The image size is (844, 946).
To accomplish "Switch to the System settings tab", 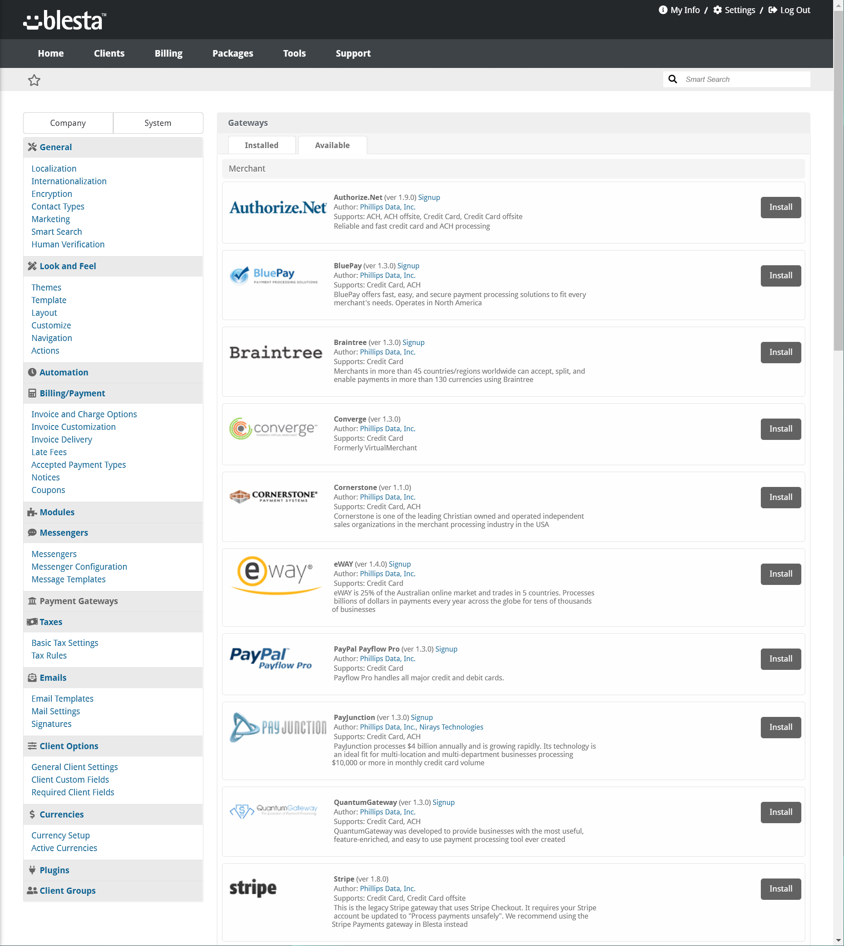I will tap(158, 123).
